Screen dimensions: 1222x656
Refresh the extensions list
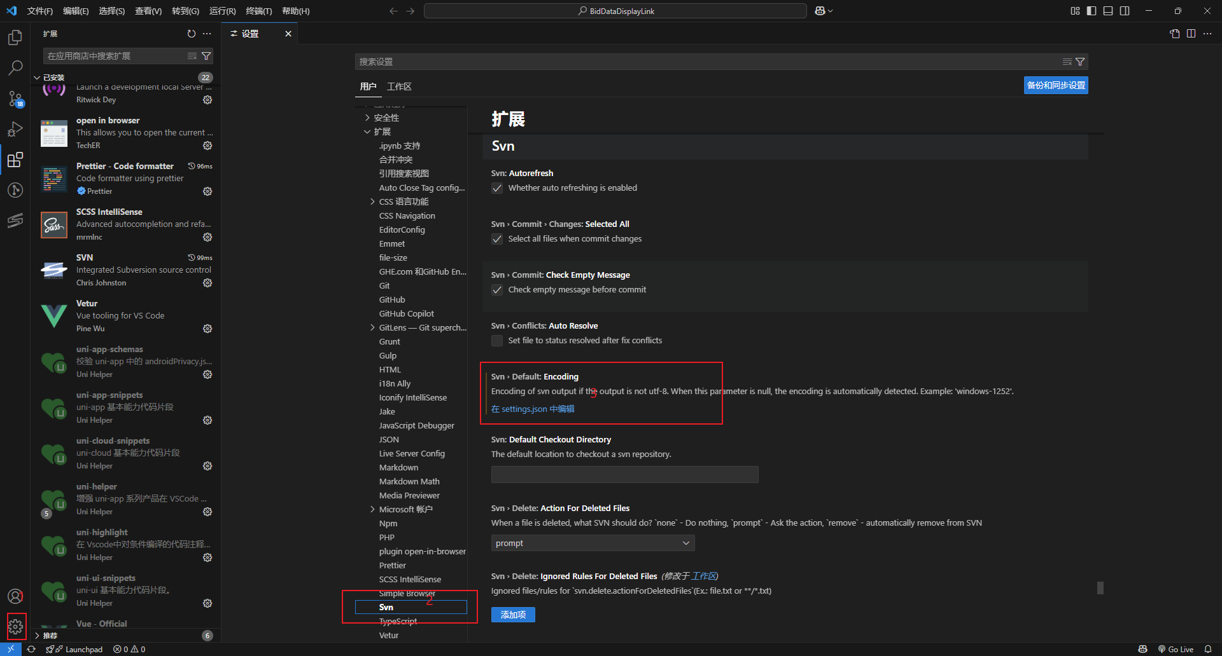click(x=191, y=34)
